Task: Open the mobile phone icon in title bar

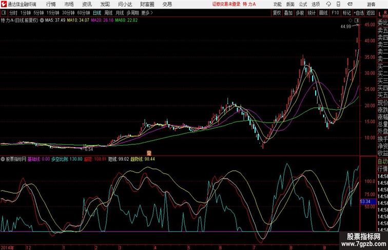Action: pyautogui.click(x=338, y=4)
